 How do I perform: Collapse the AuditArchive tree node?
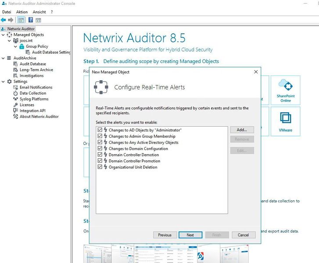pyautogui.click(x=4, y=58)
